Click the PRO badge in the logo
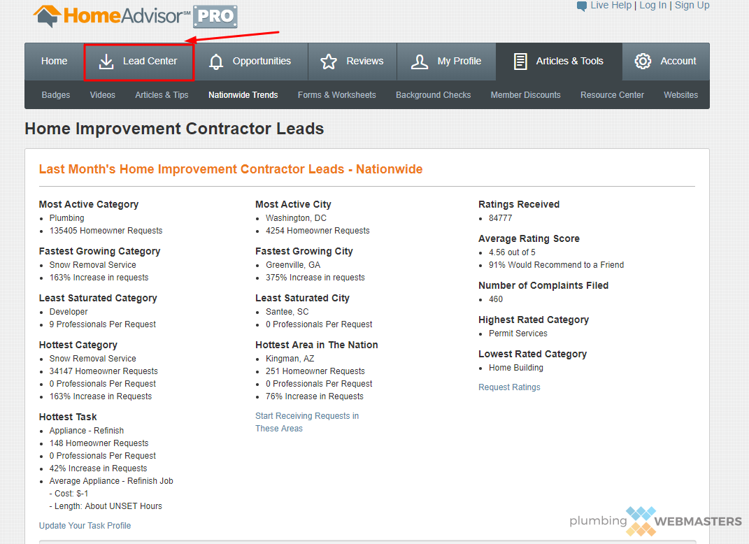Screen dimensions: 749x544 pos(215,17)
